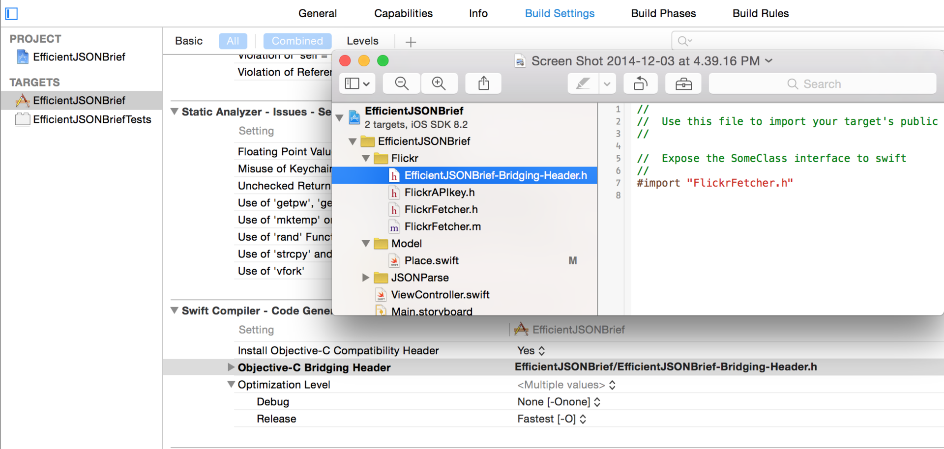
Task: Open the Build Rules tab
Action: [761, 13]
